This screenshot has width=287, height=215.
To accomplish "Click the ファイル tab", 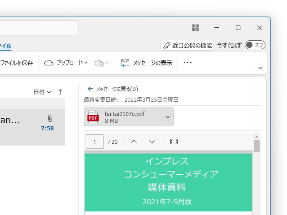I will (5, 46).
